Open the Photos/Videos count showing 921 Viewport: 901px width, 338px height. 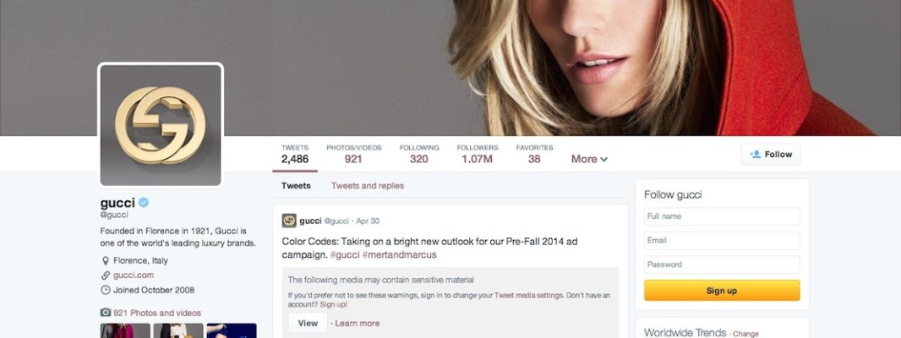point(354,154)
